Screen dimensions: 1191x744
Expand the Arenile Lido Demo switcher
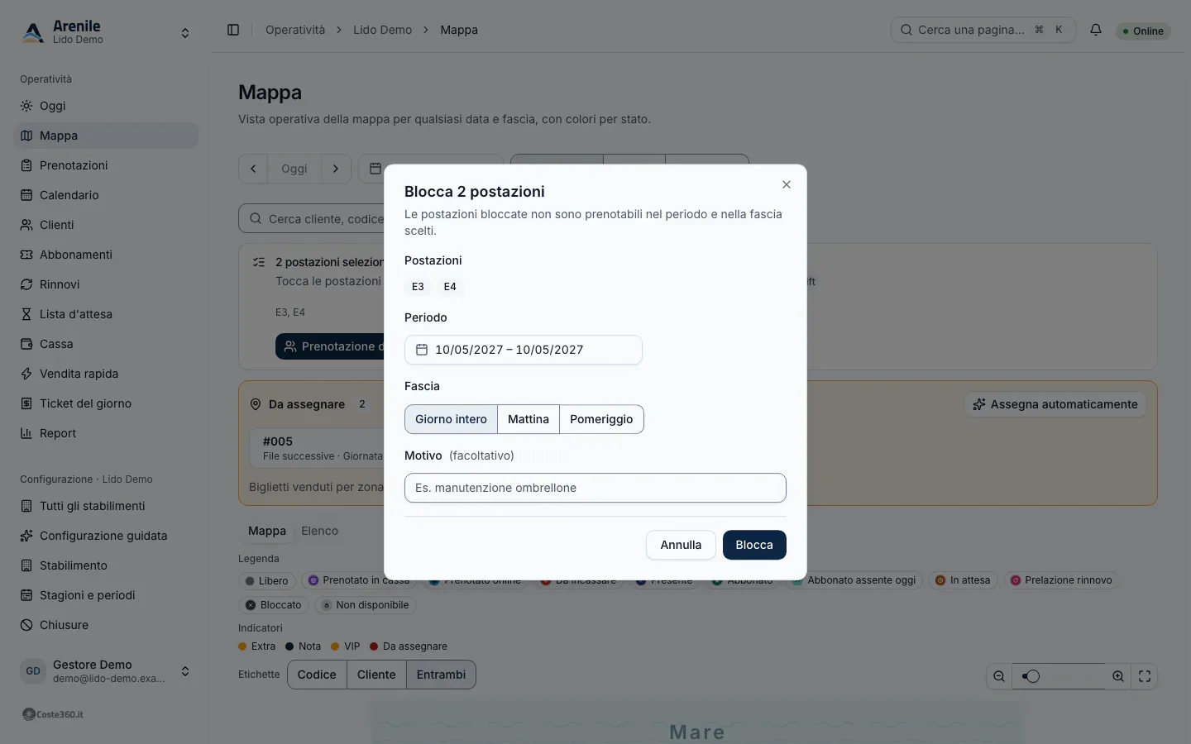point(106,32)
